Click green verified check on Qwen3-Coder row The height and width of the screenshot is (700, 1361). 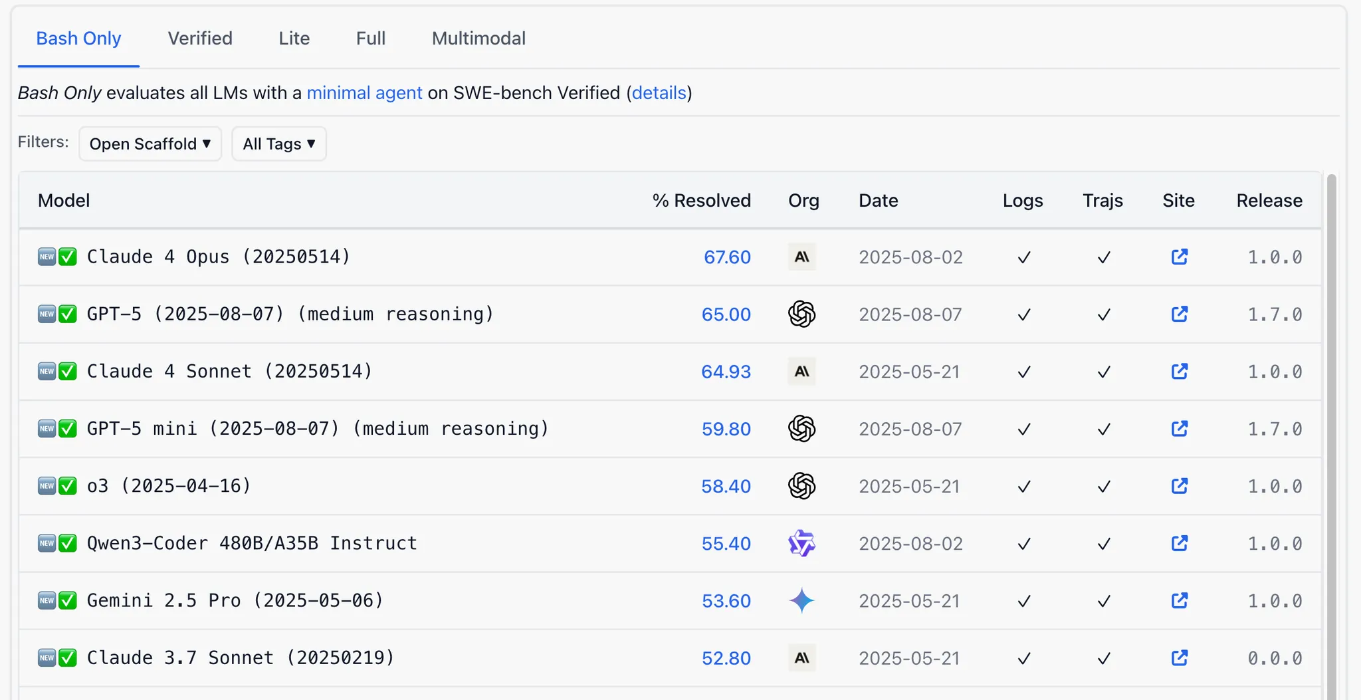[68, 543]
